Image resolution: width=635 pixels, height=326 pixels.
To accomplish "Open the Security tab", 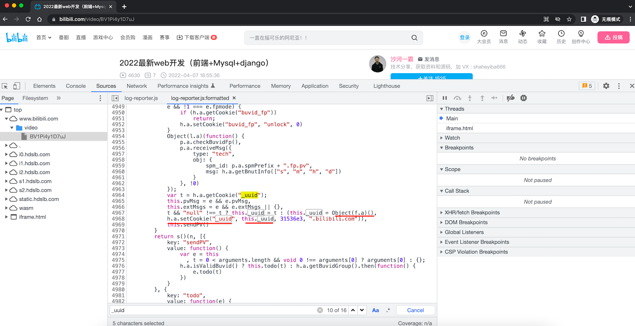I will 349,86.
